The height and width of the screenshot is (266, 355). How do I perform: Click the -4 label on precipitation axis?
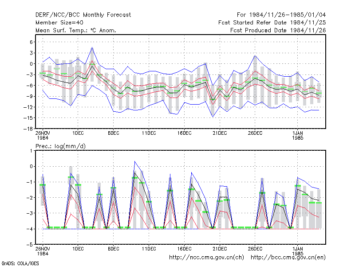coord(30,229)
